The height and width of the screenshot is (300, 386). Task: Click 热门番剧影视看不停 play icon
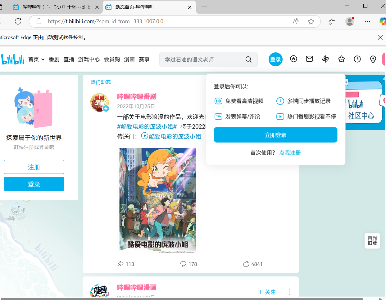point(280,117)
